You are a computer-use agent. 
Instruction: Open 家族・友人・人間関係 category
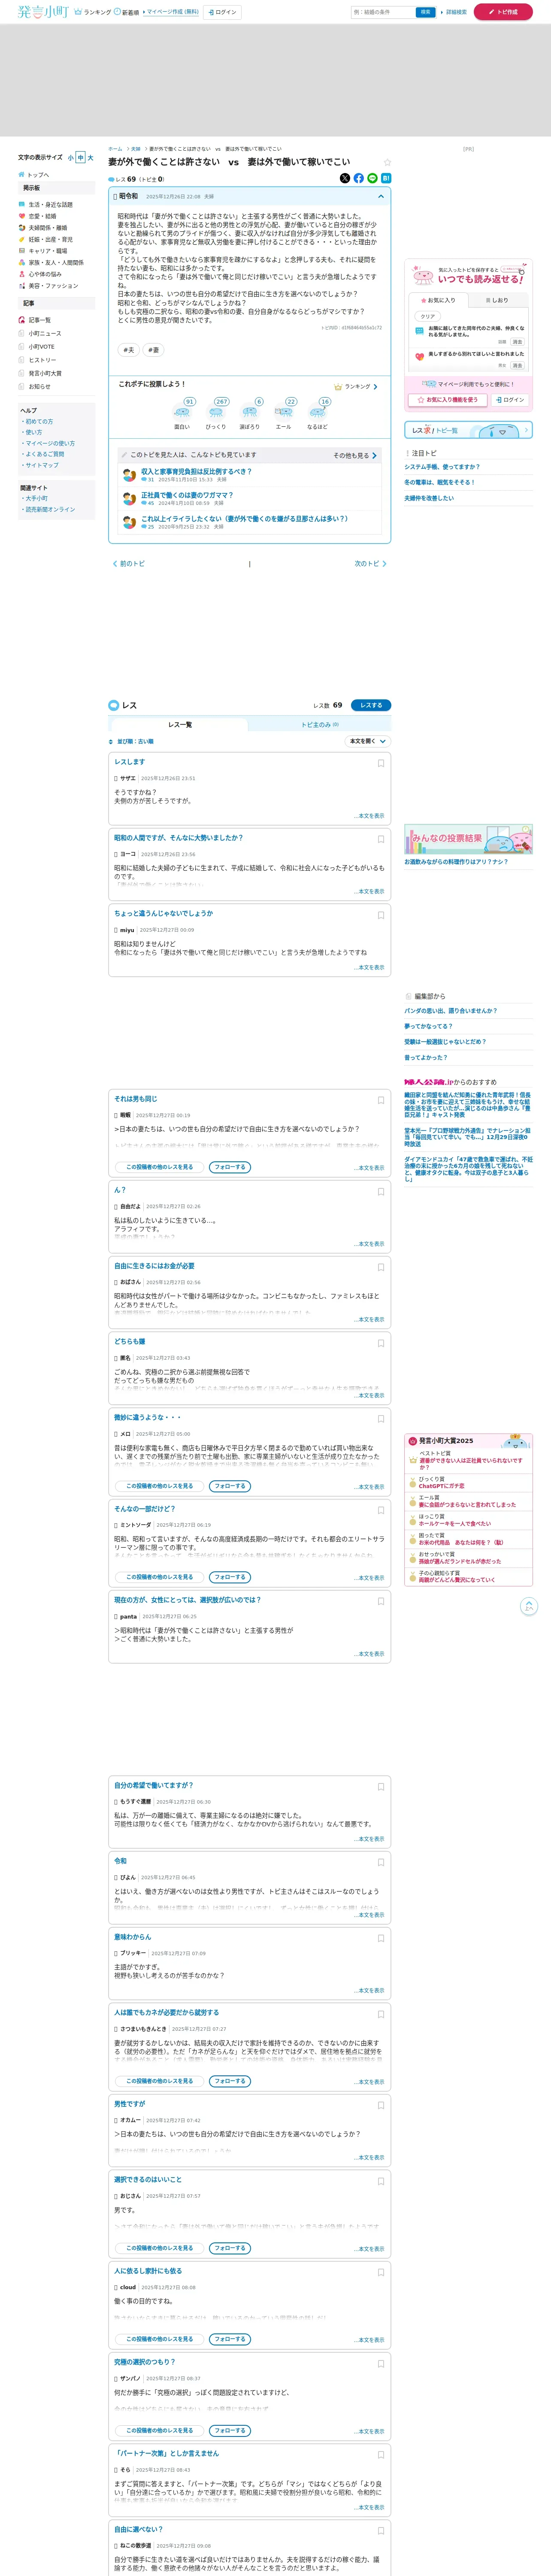click(55, 263)
